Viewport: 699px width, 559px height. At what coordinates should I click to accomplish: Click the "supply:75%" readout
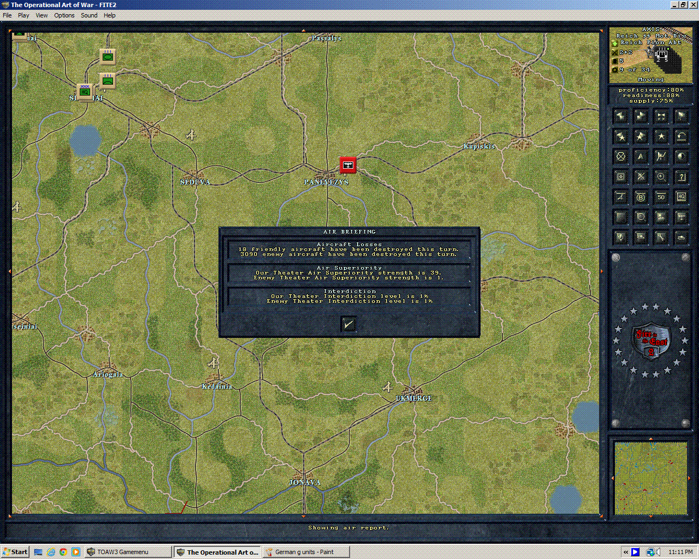(650, 101)
